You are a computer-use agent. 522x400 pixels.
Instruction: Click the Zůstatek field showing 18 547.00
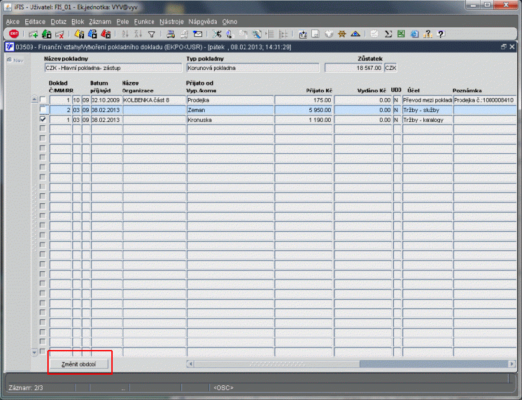(x=354, y=68)
